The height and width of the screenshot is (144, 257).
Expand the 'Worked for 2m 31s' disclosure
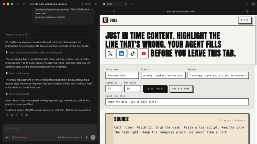18,35
